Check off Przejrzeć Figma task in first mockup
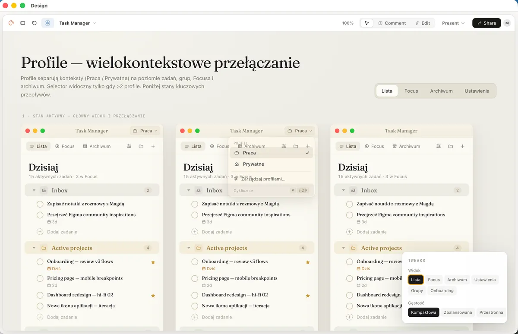518x334 pixels. 40,215
